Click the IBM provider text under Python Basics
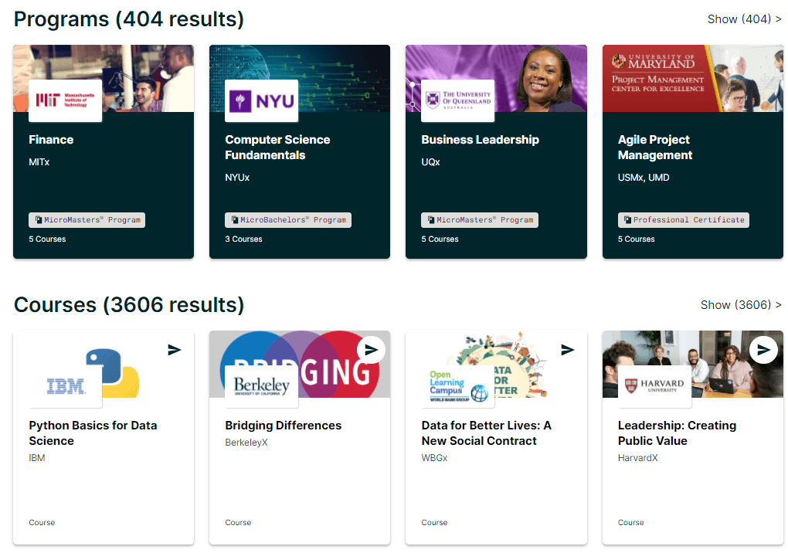Viewport: 788px width, 553px height. (x=36, y=458)
